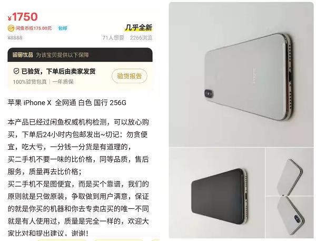Open the lower small camera-side phone photo
Viewport: 316px width, 241px height.
[290, 217]
